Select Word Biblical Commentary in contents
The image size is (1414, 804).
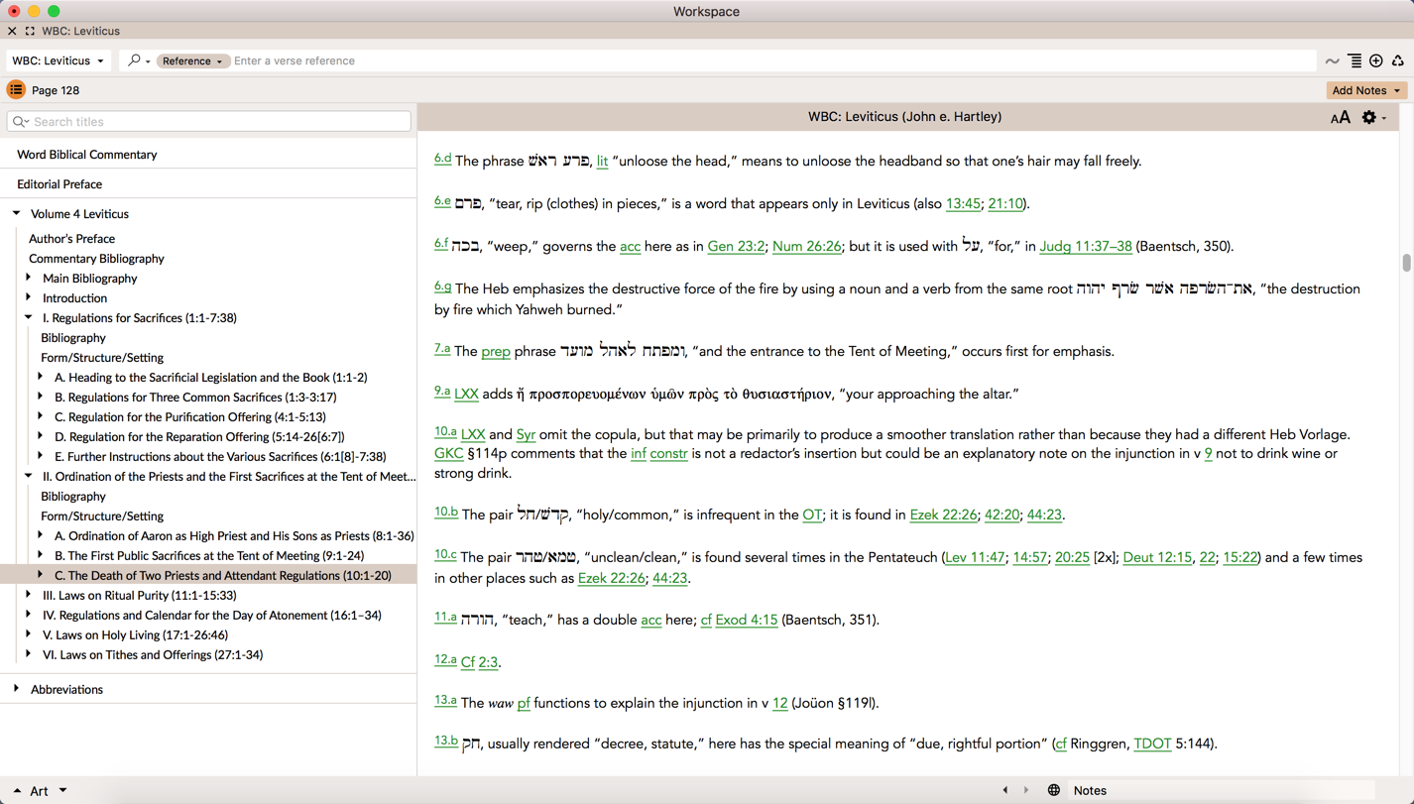pyautogui.click(x=87, y=155)
